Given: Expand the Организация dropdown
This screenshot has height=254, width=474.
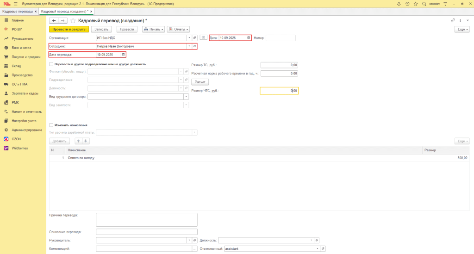Looking at the screenshot, I should click(189, 38).
